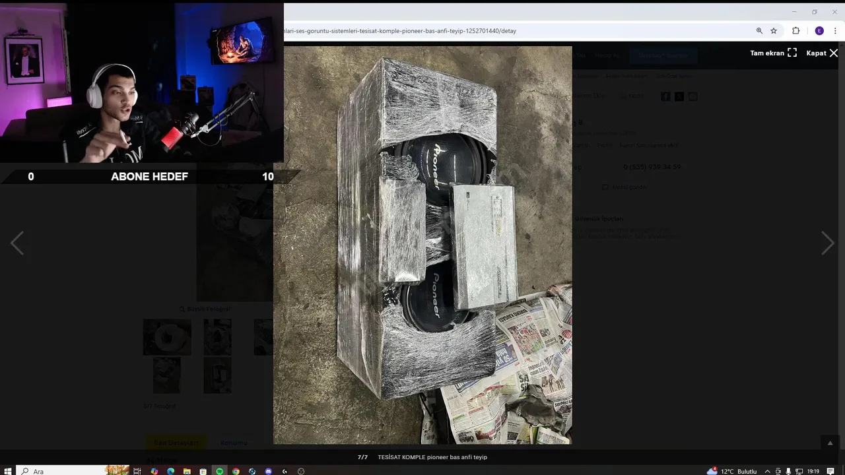Bookmark this page with the star icon
This screenshot has width=845, height=475.
[x=774, y=31]
